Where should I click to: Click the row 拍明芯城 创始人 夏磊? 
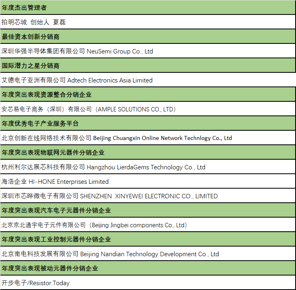[148, 22]
